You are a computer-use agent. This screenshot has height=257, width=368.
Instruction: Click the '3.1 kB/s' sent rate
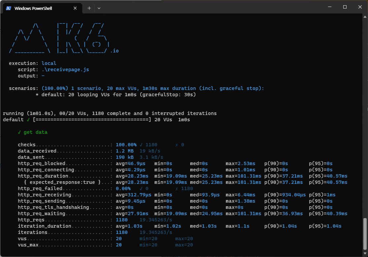151,157
